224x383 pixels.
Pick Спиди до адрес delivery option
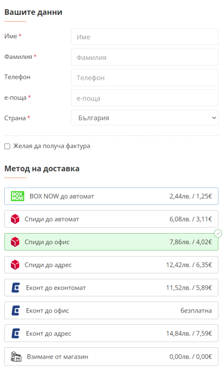(x=111, y=265)
